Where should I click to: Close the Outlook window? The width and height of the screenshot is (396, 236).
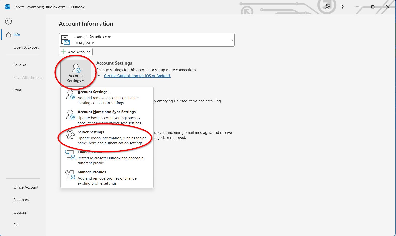[388, 7]
